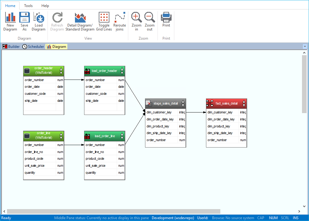Screen dimensions: 309x221
Task: Select quantity column in load_order_line table
Action: click(105, 173)
